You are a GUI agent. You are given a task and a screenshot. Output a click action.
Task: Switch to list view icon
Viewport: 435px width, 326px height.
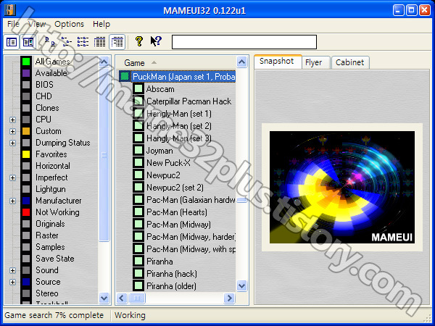coord(83,42)
